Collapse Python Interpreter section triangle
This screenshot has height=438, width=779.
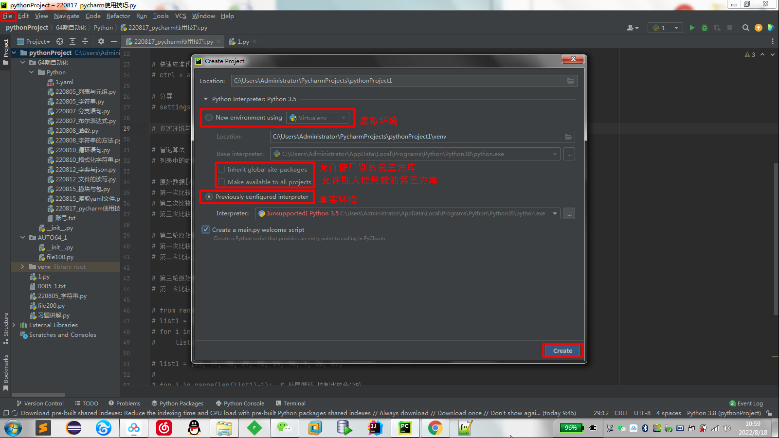(206, 99)
